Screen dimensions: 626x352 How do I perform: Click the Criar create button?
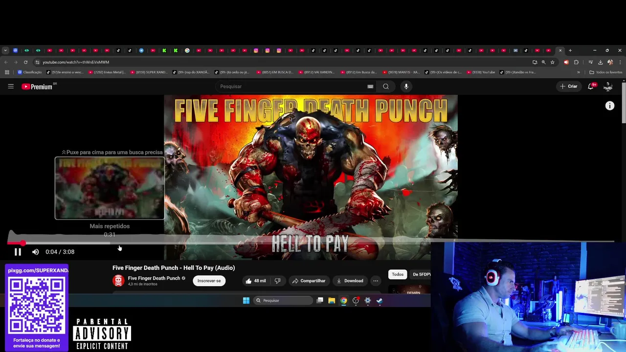[x=569, y=86]
